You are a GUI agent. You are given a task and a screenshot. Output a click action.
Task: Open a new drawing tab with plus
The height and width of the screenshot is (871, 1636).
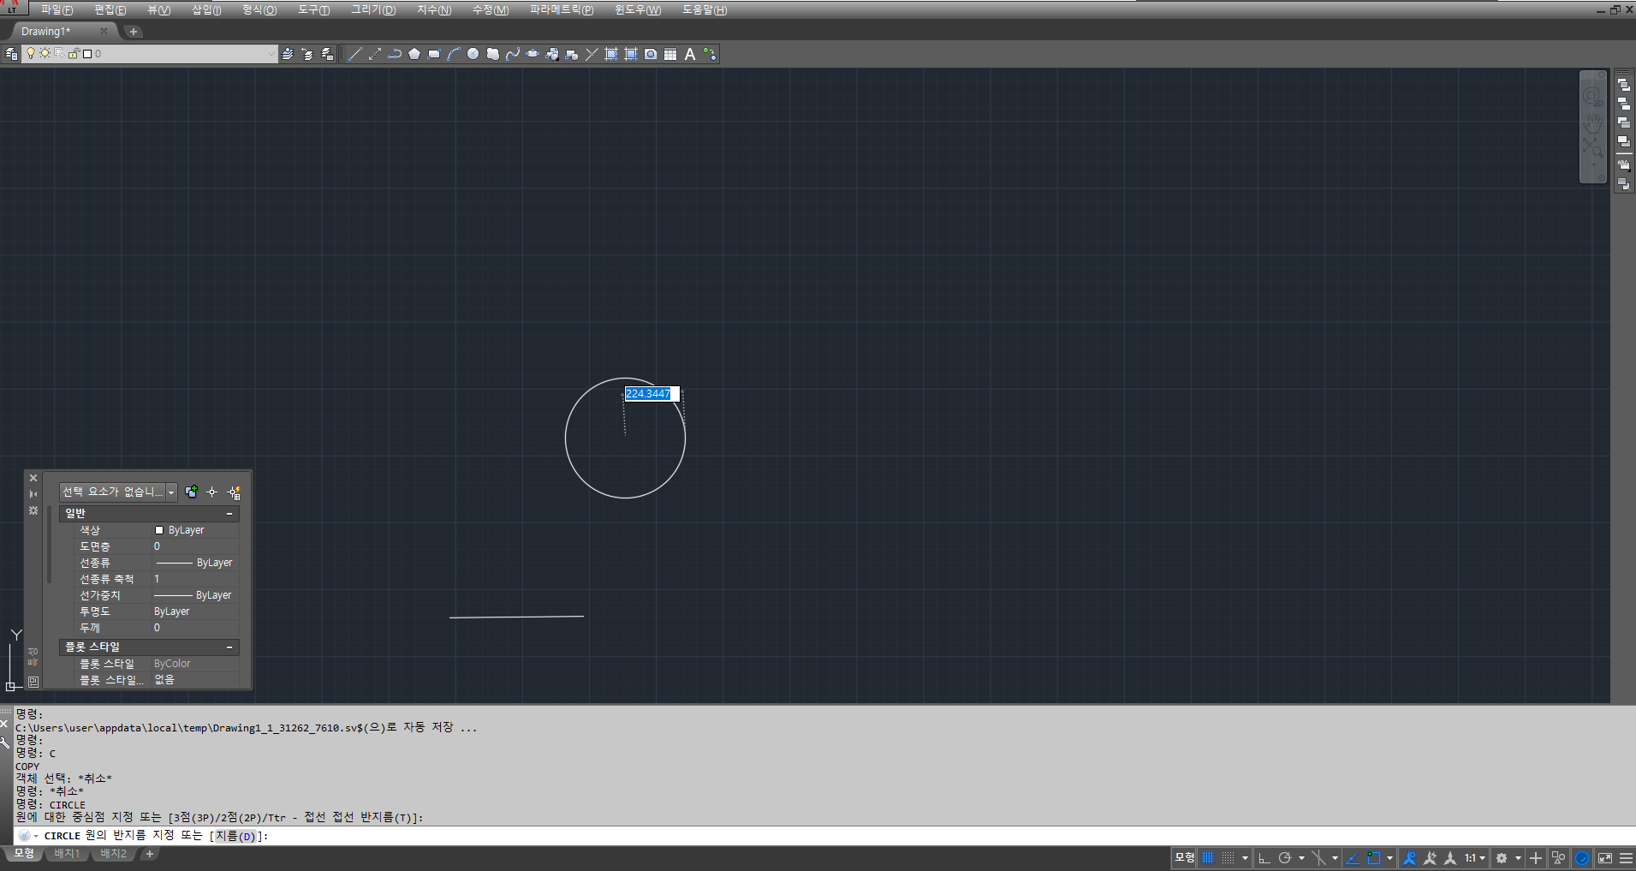point(134,32)
